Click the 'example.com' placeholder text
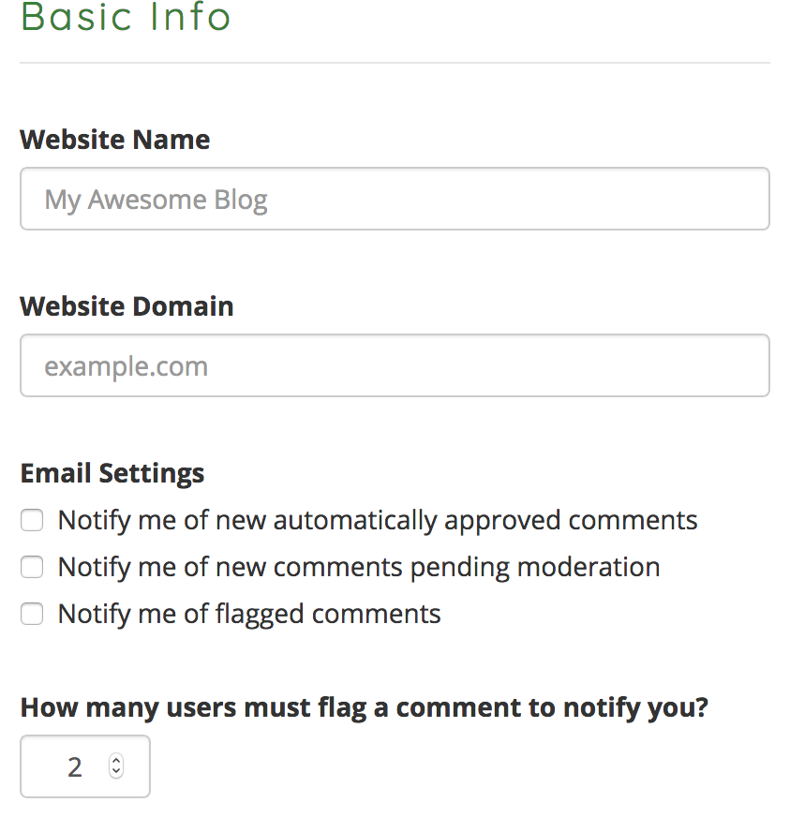 [127, 366]
